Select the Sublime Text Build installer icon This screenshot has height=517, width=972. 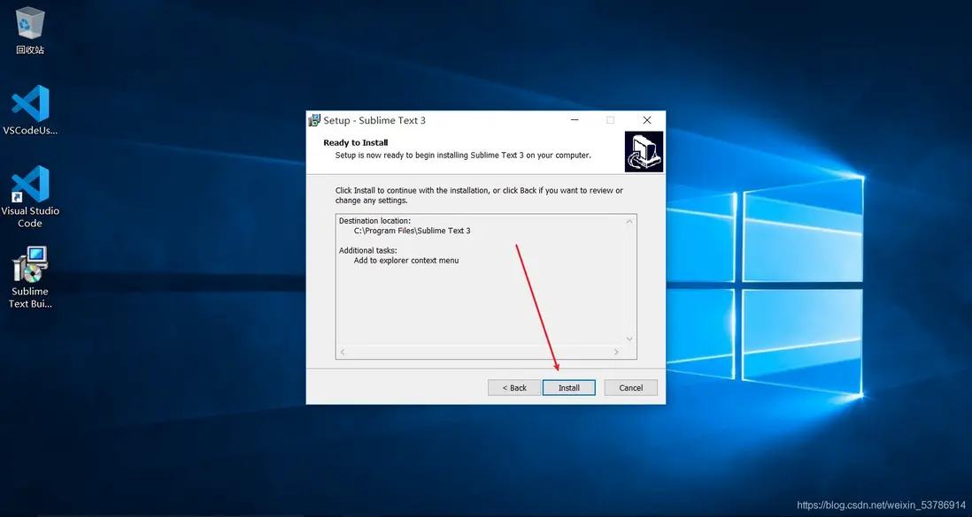click(x=30, y=278)
